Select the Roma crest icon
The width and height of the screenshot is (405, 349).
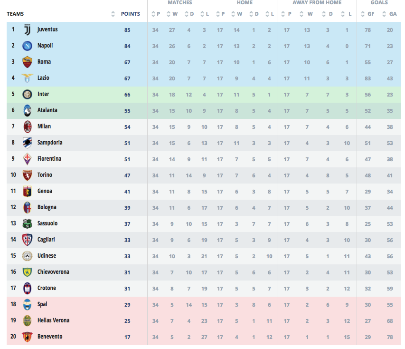click(x=27, y=62)
